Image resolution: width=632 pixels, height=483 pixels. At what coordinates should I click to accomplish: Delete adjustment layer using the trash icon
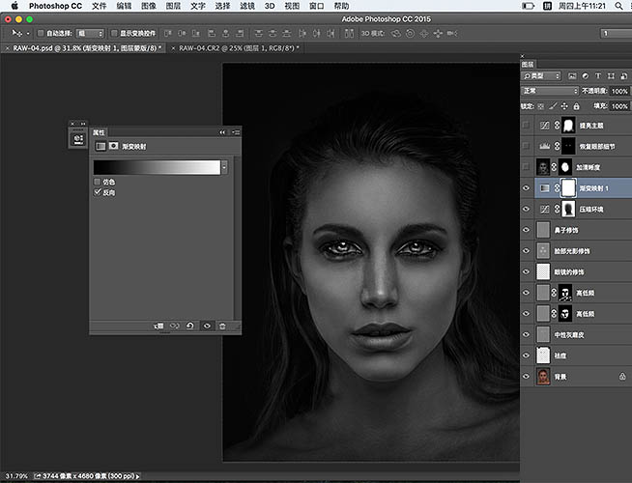coord(222,327)
